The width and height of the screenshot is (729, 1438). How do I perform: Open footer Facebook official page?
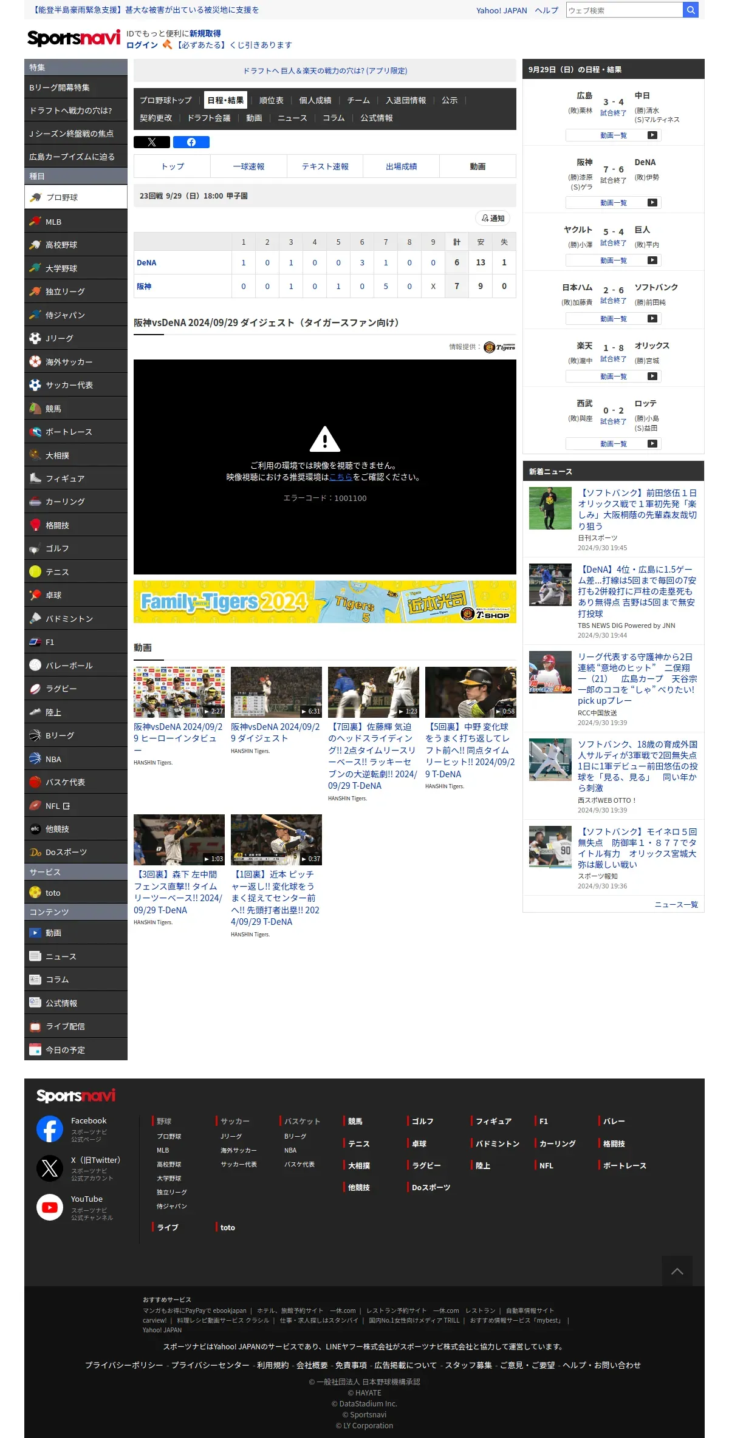[x=50, y=1129]
